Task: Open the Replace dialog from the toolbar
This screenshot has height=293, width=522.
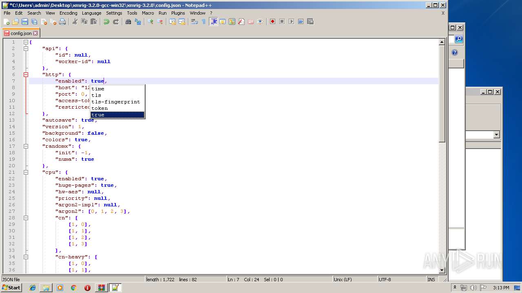Action: click(138, 22)
